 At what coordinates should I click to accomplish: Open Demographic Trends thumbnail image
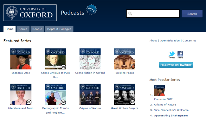click(55, 94)
